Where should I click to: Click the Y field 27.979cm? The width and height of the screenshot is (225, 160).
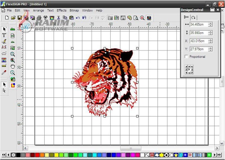199,49
